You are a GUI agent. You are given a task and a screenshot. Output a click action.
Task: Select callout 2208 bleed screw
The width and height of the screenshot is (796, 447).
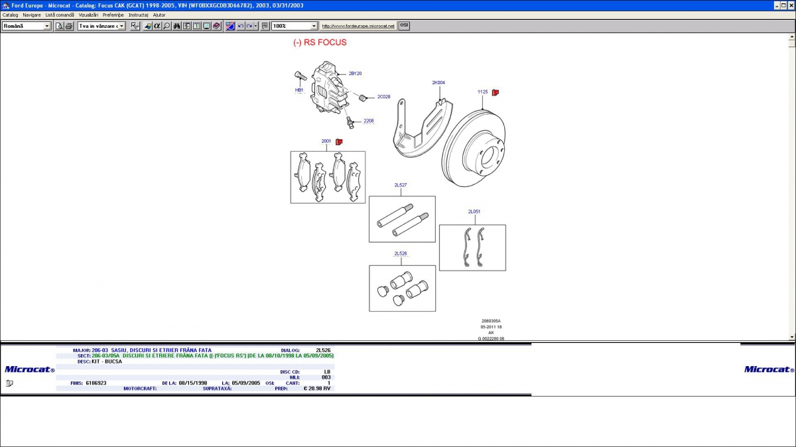(368, 121)
